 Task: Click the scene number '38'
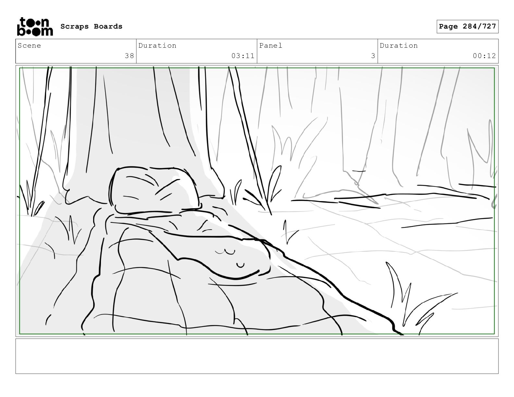point(129,56)
